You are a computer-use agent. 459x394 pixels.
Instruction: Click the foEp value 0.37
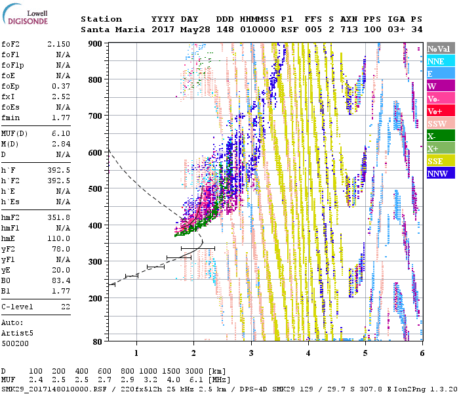61,86
